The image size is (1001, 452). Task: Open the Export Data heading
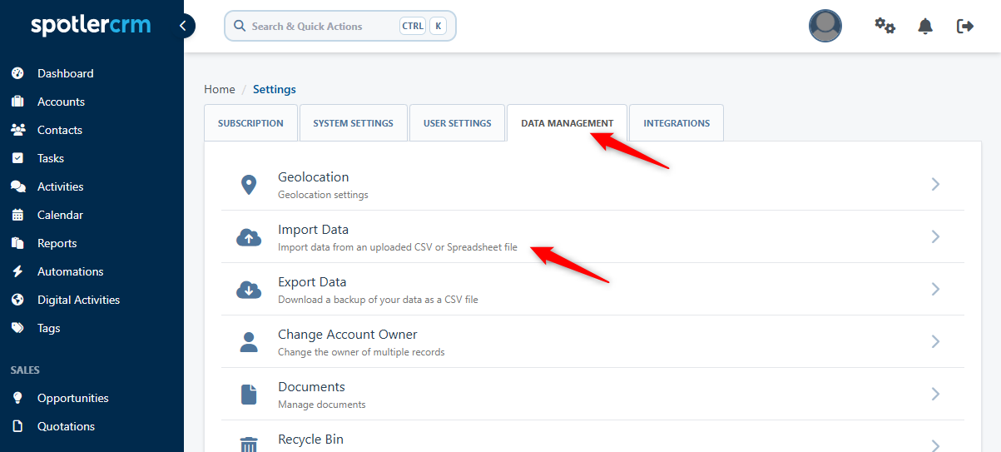click(312, 281)
